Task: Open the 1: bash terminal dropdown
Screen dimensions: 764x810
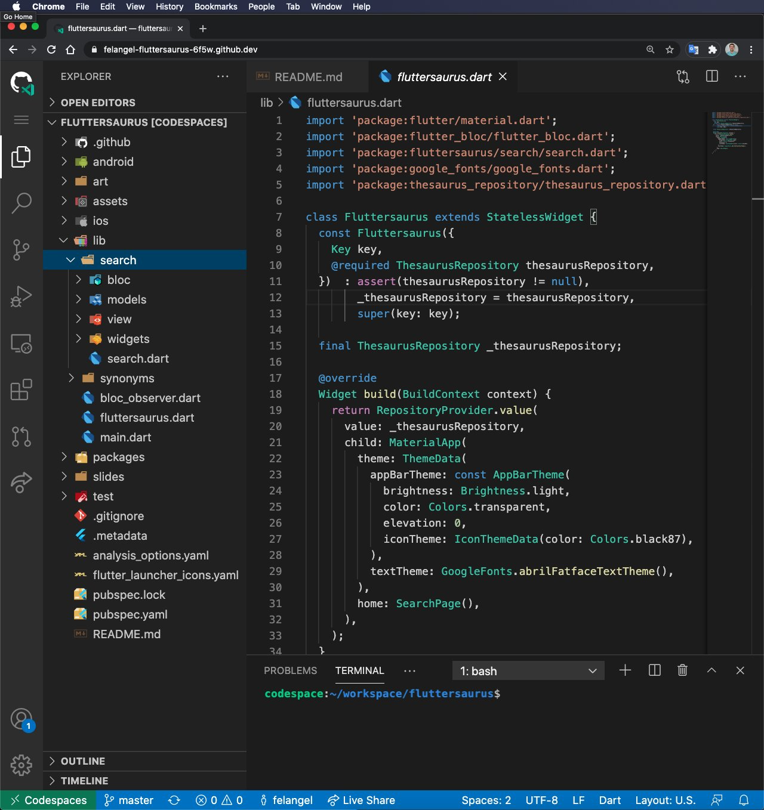Action: pyautogui.click(x=528, y=670)
